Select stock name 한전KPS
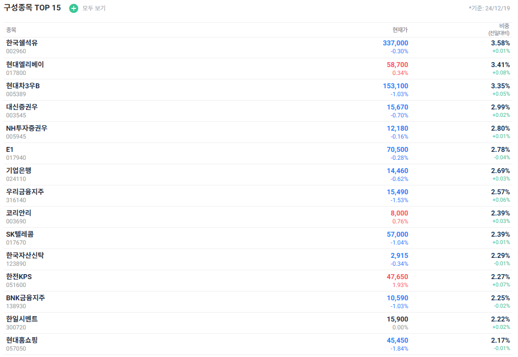The height and width of the screenshot is (357, 518). tap(19, 277)
